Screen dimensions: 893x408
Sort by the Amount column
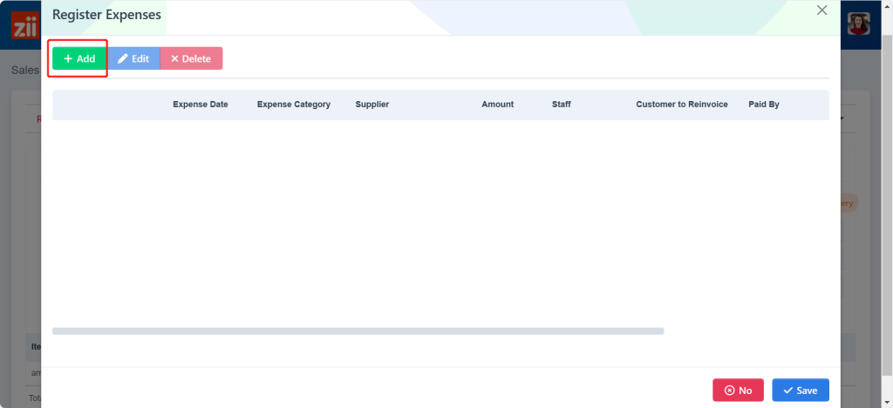[497, 105]
